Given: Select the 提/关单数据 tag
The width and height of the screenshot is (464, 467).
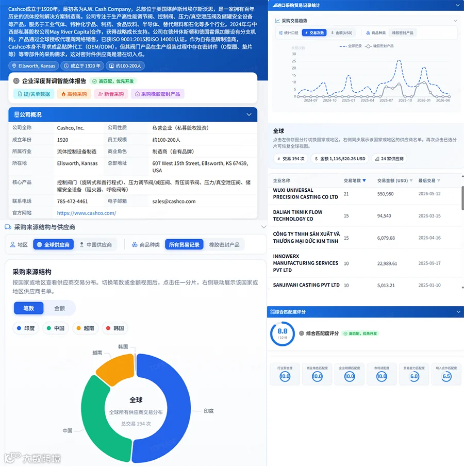Looking at the screenshot, I should click(34, 94).
